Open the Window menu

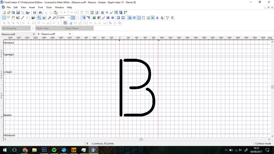pos(59,7)
